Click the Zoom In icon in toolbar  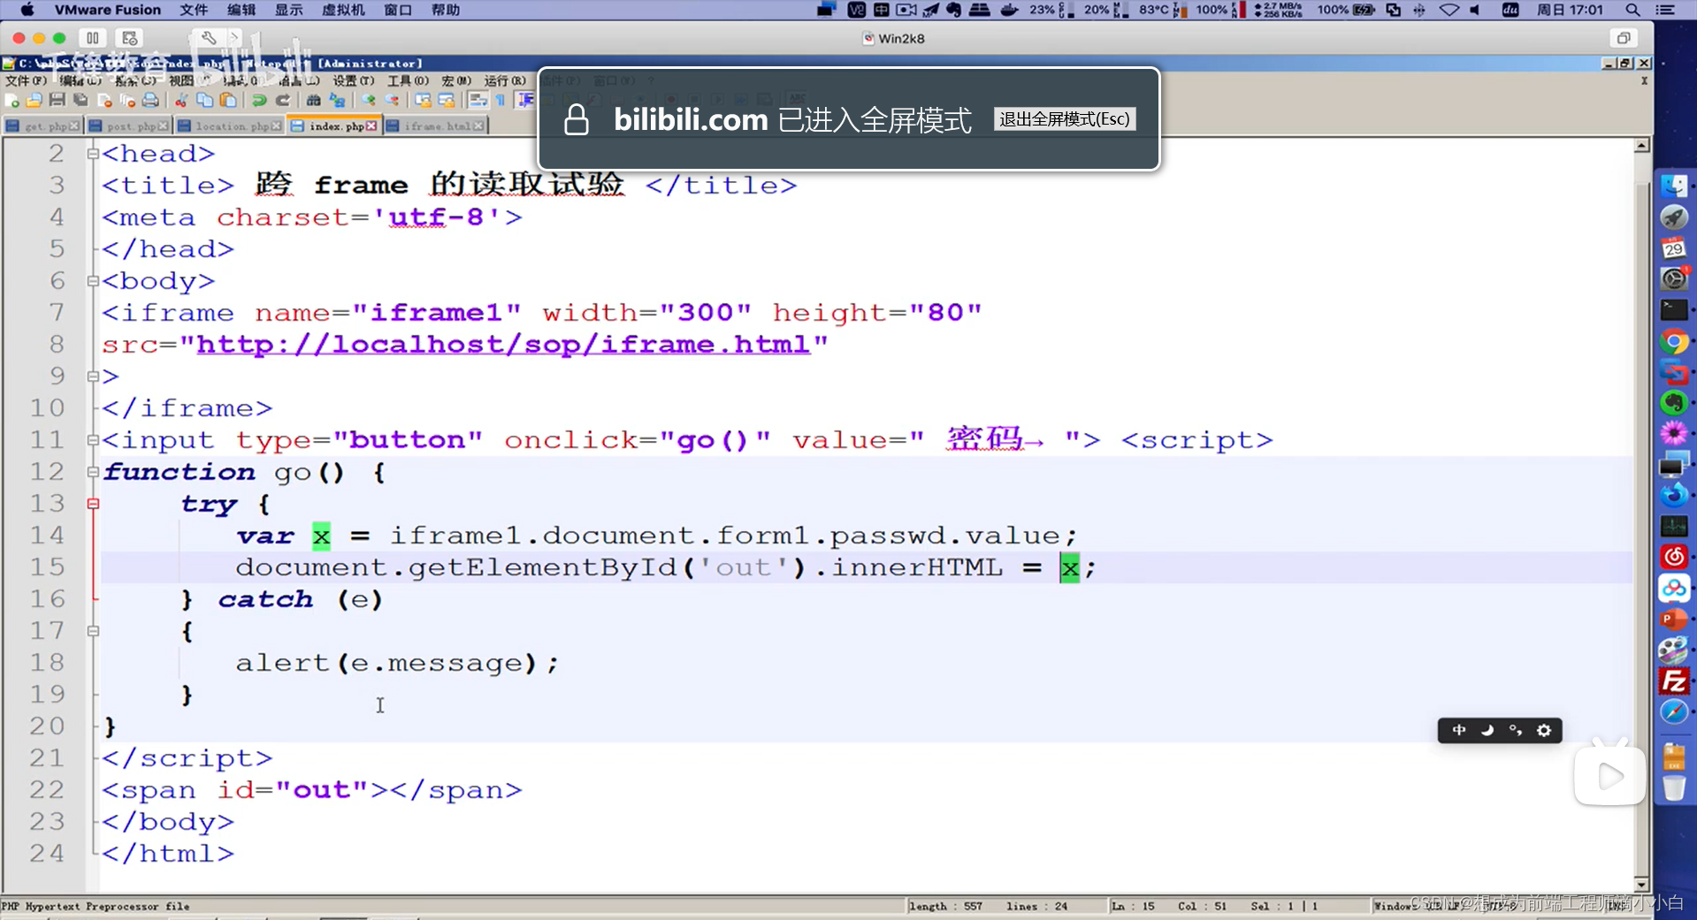(x=369, y=101)
